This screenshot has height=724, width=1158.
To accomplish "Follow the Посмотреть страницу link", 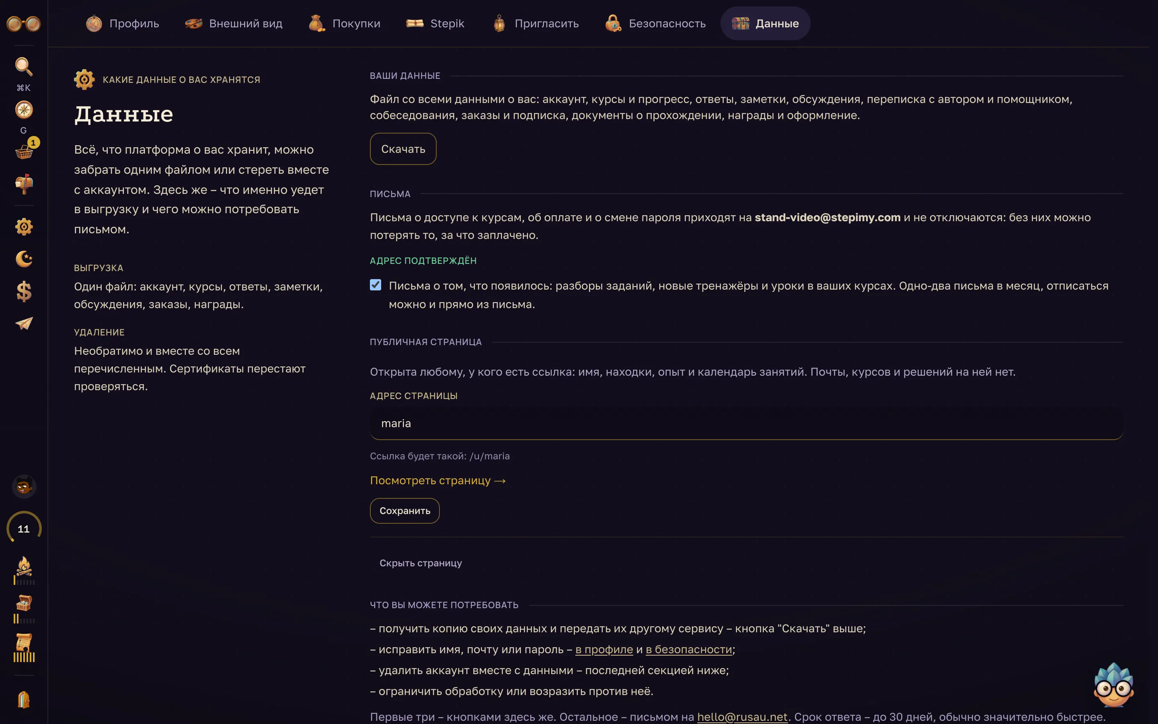I will (x=438, y=480).
